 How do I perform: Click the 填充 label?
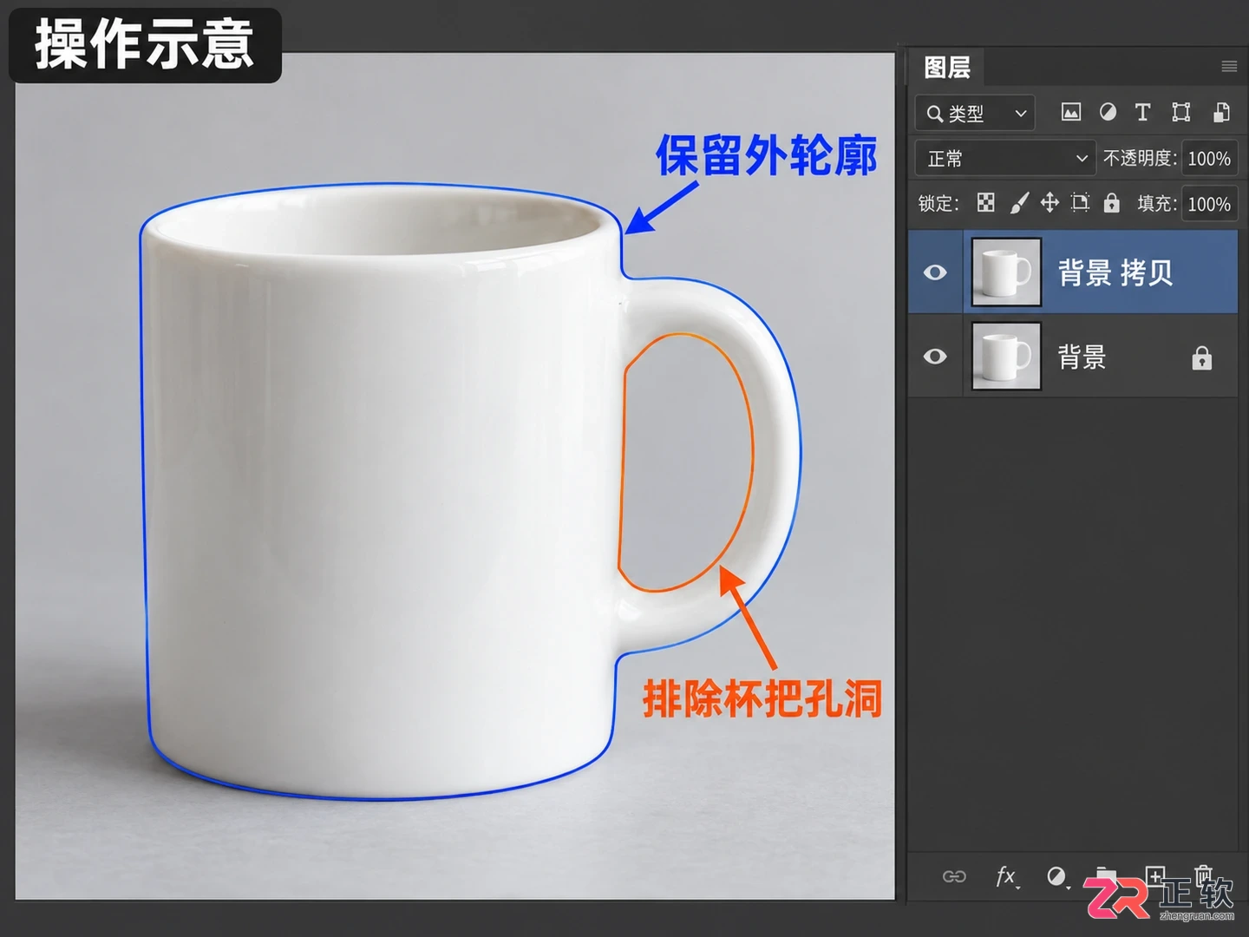(x=1157, y=204)
